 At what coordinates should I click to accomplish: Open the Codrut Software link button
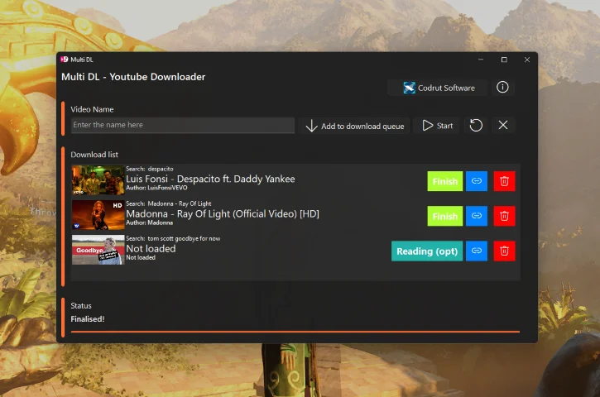[438, 88]
